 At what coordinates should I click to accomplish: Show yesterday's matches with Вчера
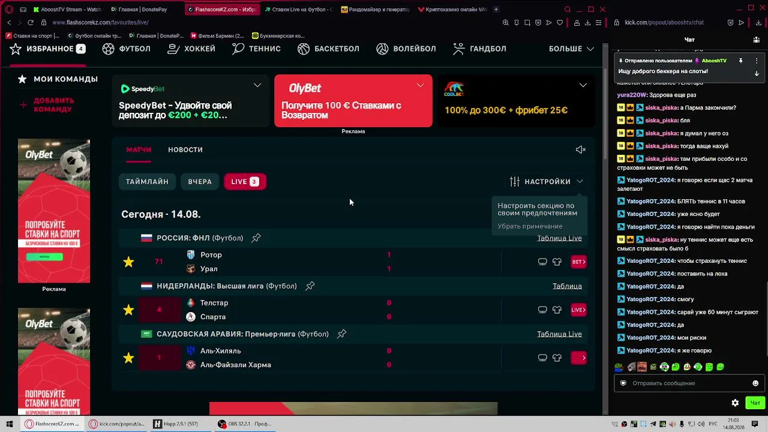pyautogui.click(x=200, y=181)
